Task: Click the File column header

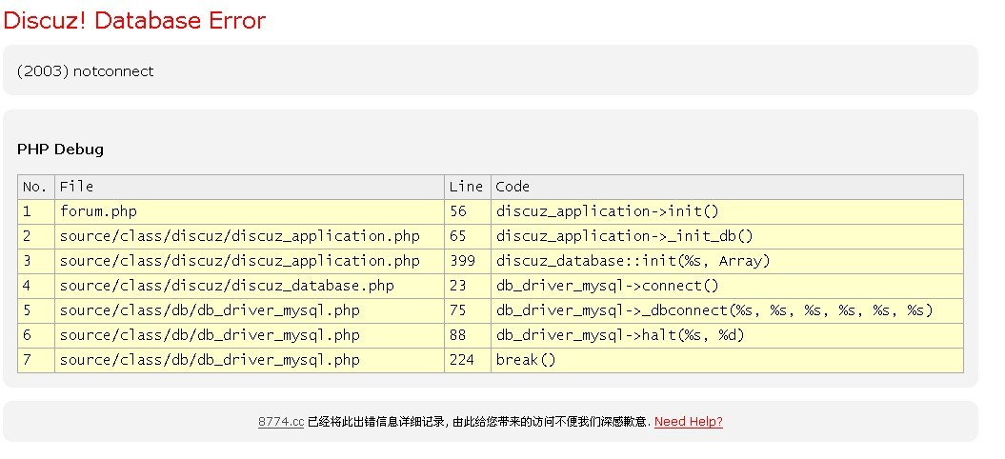Action: (x=250, y=188)
